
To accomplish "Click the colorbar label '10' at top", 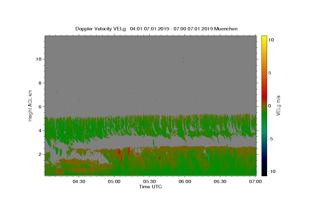I will (271, 40).
